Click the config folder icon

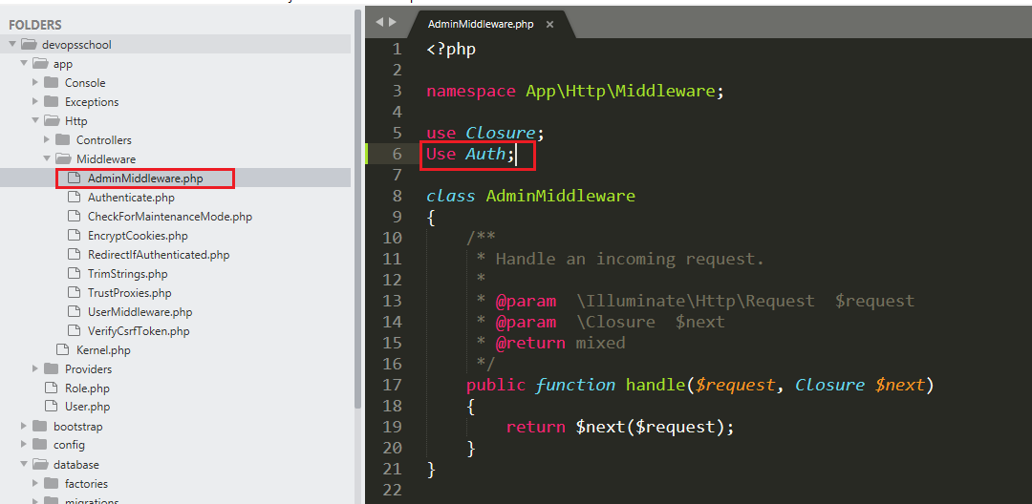[x=39, y=445]
